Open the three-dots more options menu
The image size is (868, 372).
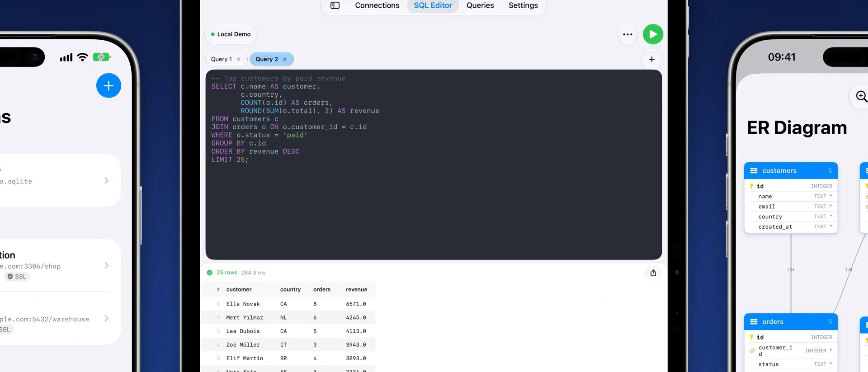point(627,34)
